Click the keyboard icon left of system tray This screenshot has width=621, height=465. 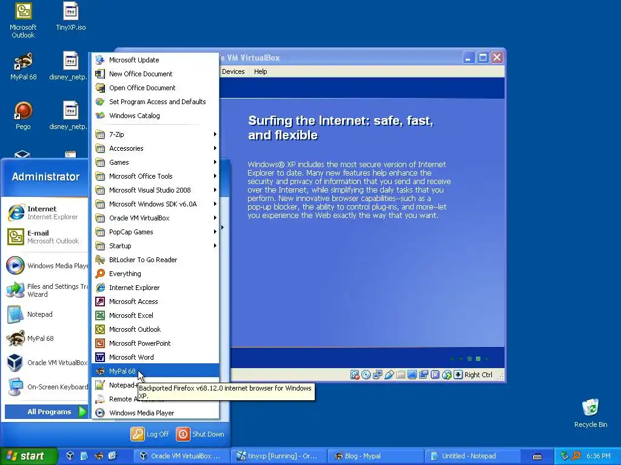537,456
